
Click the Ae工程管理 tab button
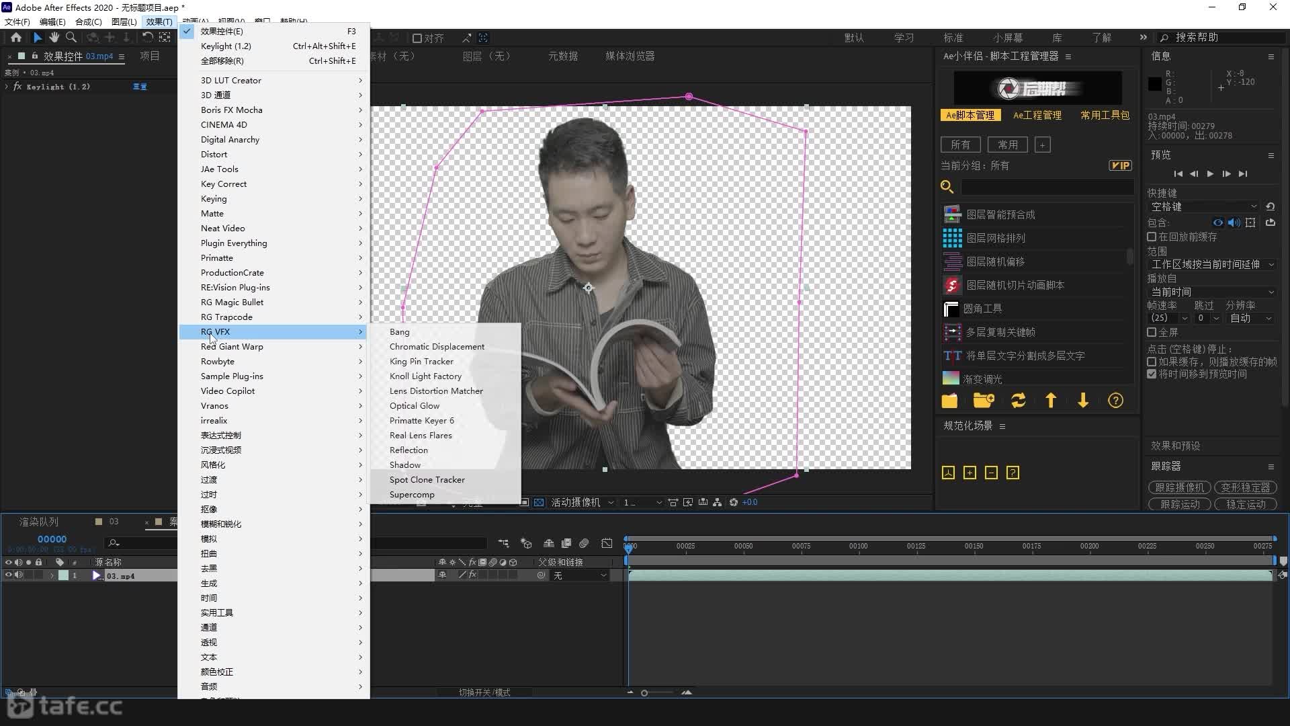coord(1037,115)
